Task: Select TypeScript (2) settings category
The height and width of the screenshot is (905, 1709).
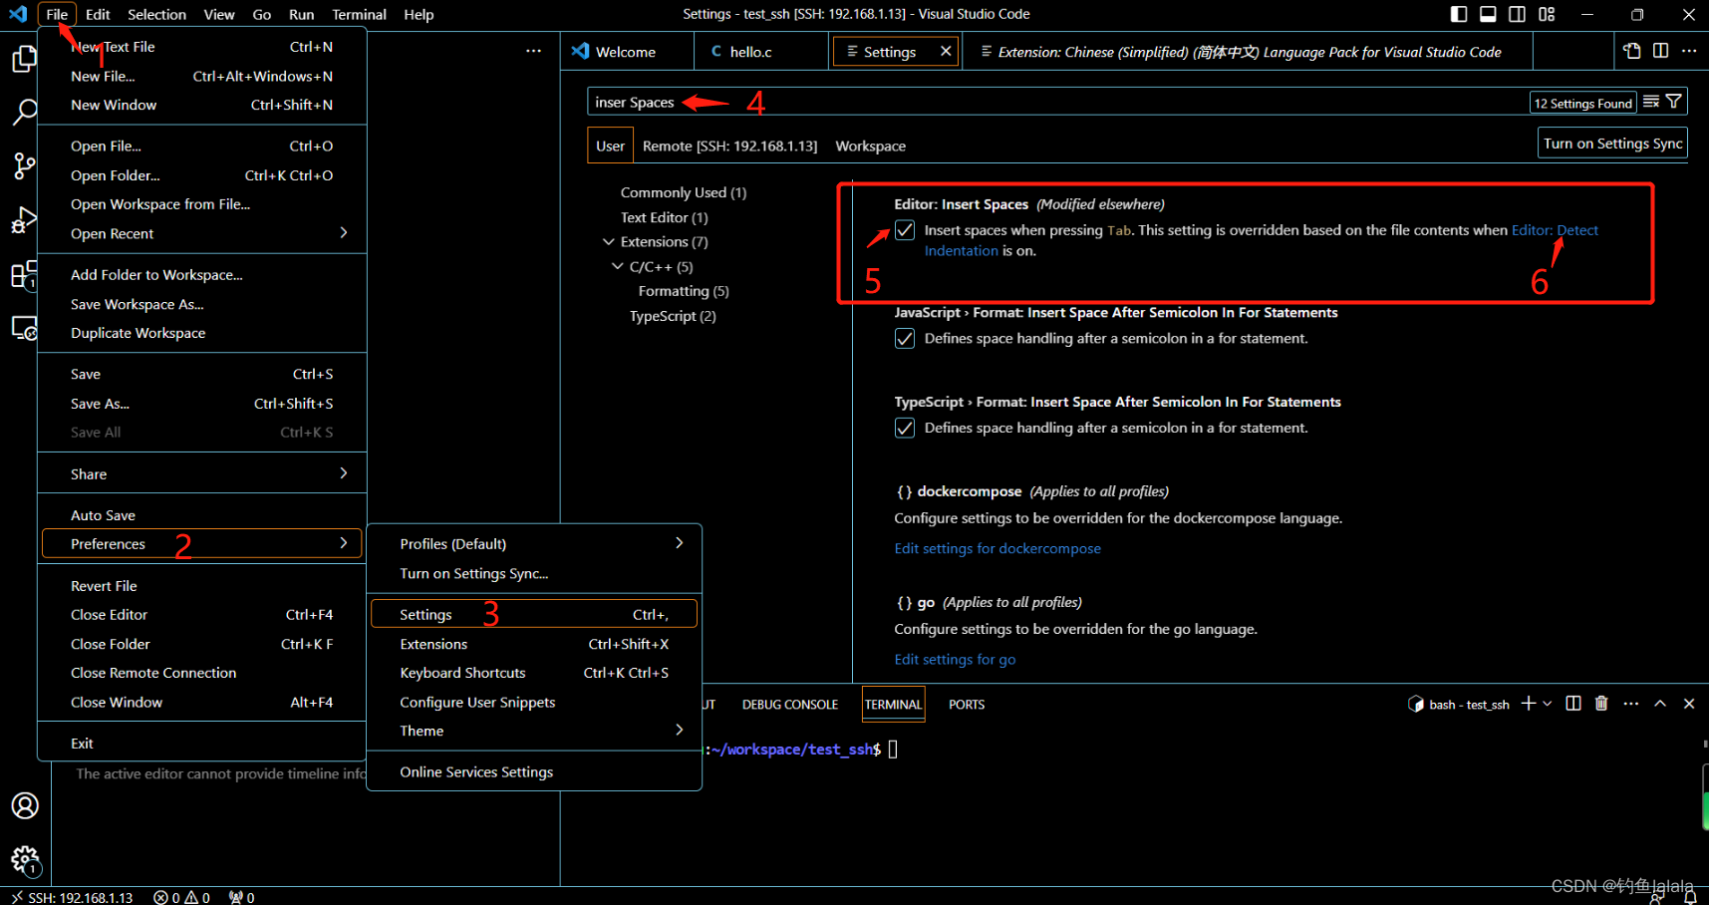Action: point(673,316)
